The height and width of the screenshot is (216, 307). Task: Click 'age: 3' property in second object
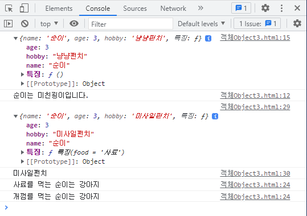tap(38, 125)
